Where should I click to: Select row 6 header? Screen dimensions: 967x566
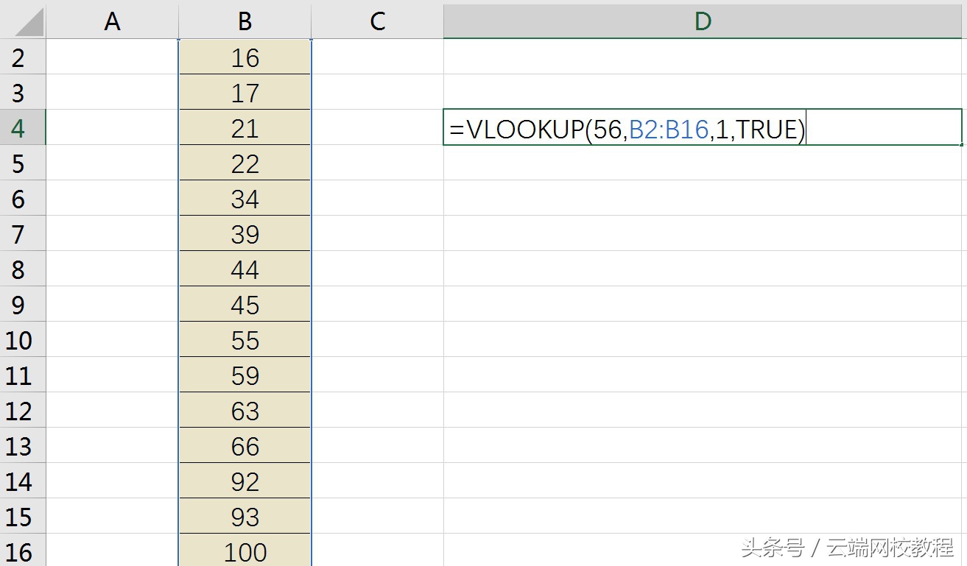pyautogui.click(x=23, y=198)
